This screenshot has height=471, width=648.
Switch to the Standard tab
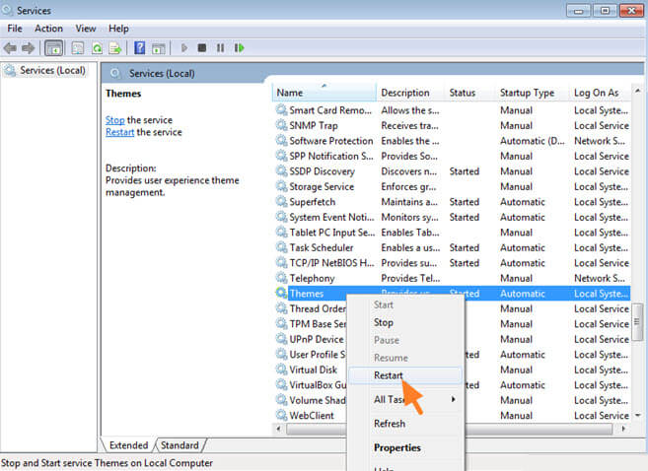pos(180,445)
